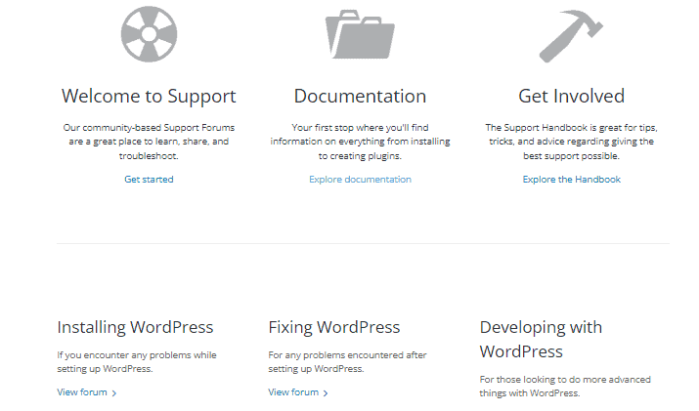Viewport: 699px width, 411px height.
Task: Click the hammer Get Involved icon
Action: (571, 36)
